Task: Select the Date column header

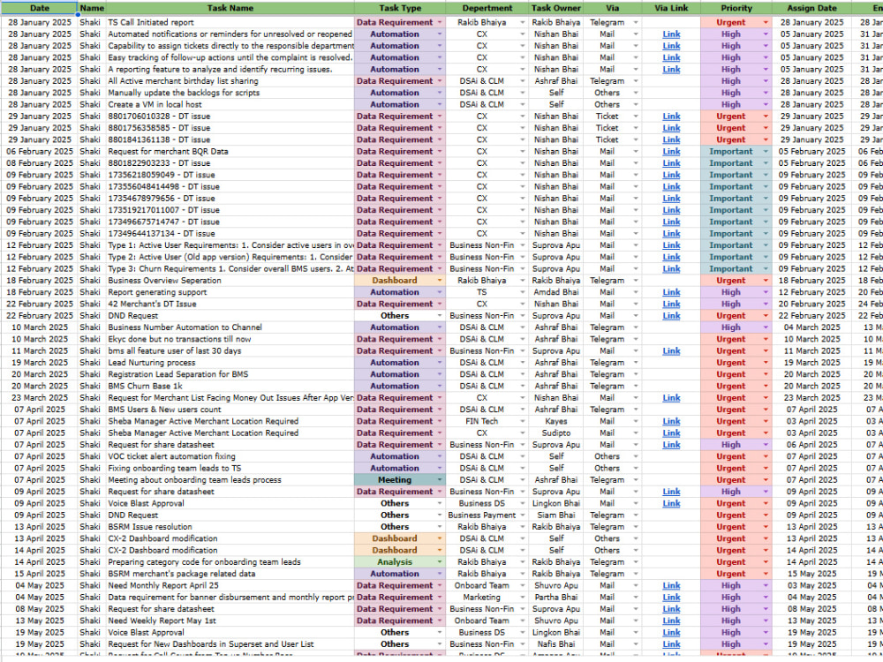Action: pos(39,8)
